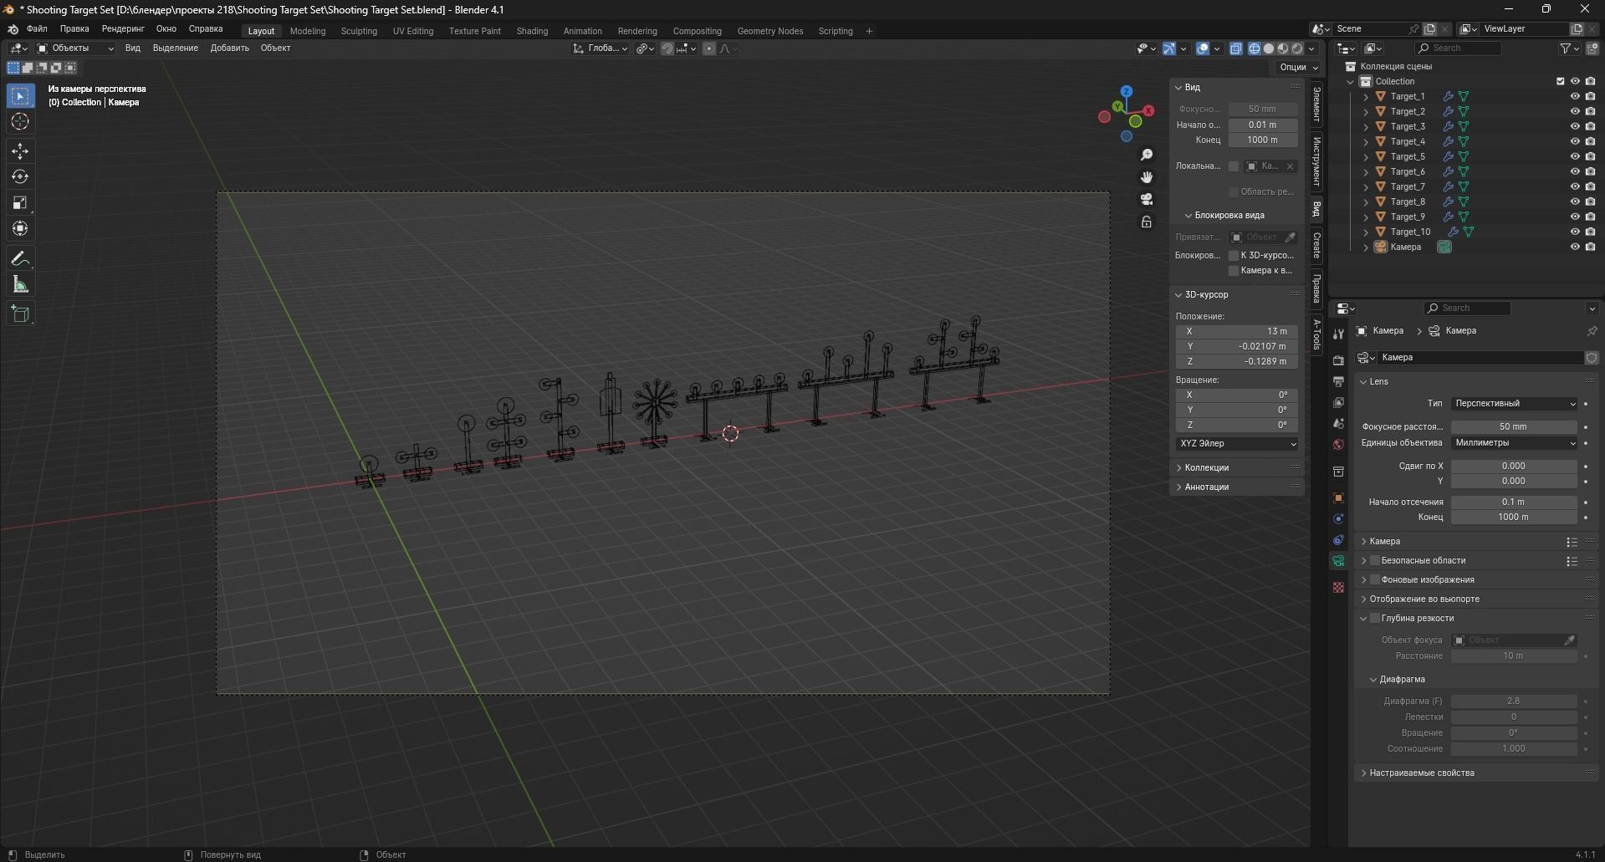Switch to wireframe viewport shading
The width and height of the screenshot is (1605, 862).
pos(1255,48)
